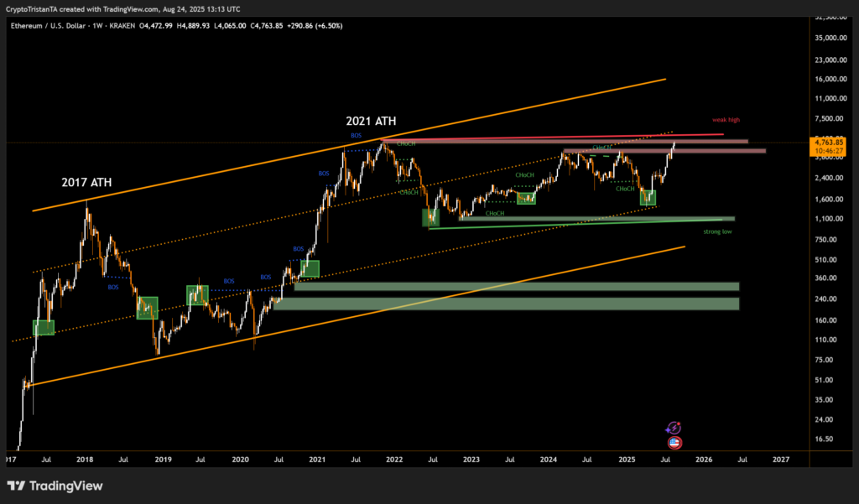Click the 2021 label on time axis

coord(317,460)
